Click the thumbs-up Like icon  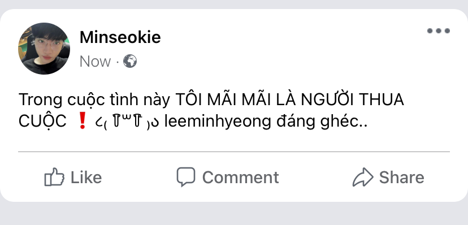tap(54, 177)
